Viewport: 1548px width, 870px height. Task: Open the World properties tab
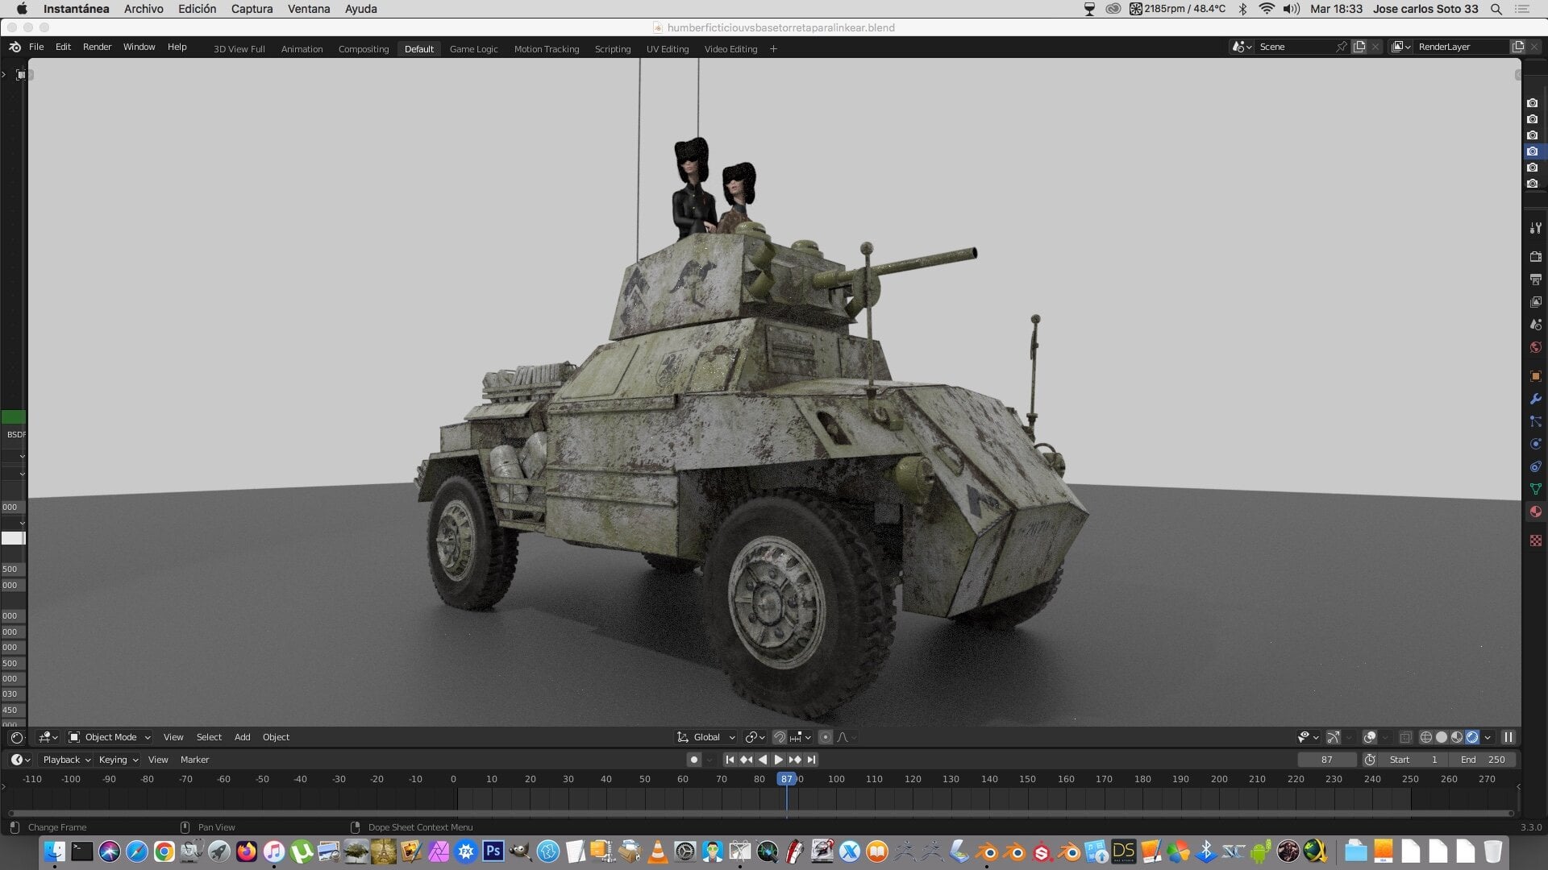1535,347
